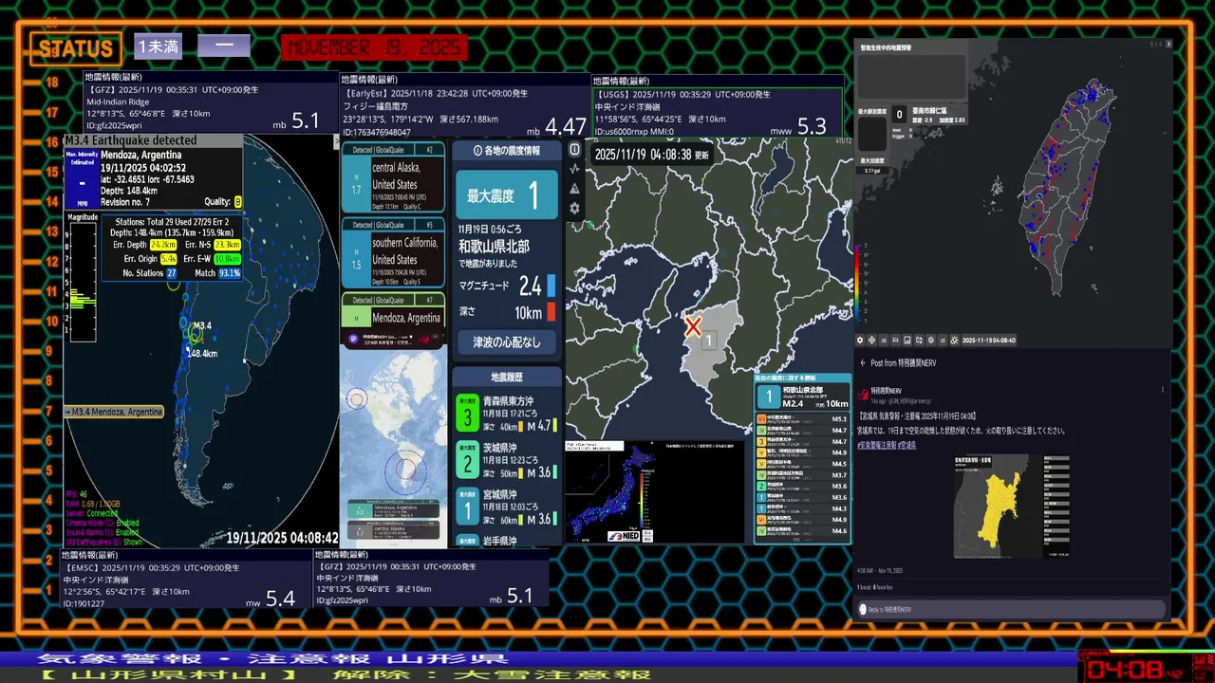Click the red X epicenter marker on Japan map

[693, 327]
